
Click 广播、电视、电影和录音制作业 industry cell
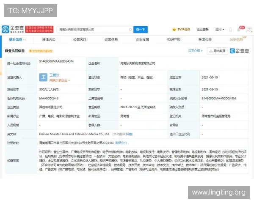[x=59, y=116]
